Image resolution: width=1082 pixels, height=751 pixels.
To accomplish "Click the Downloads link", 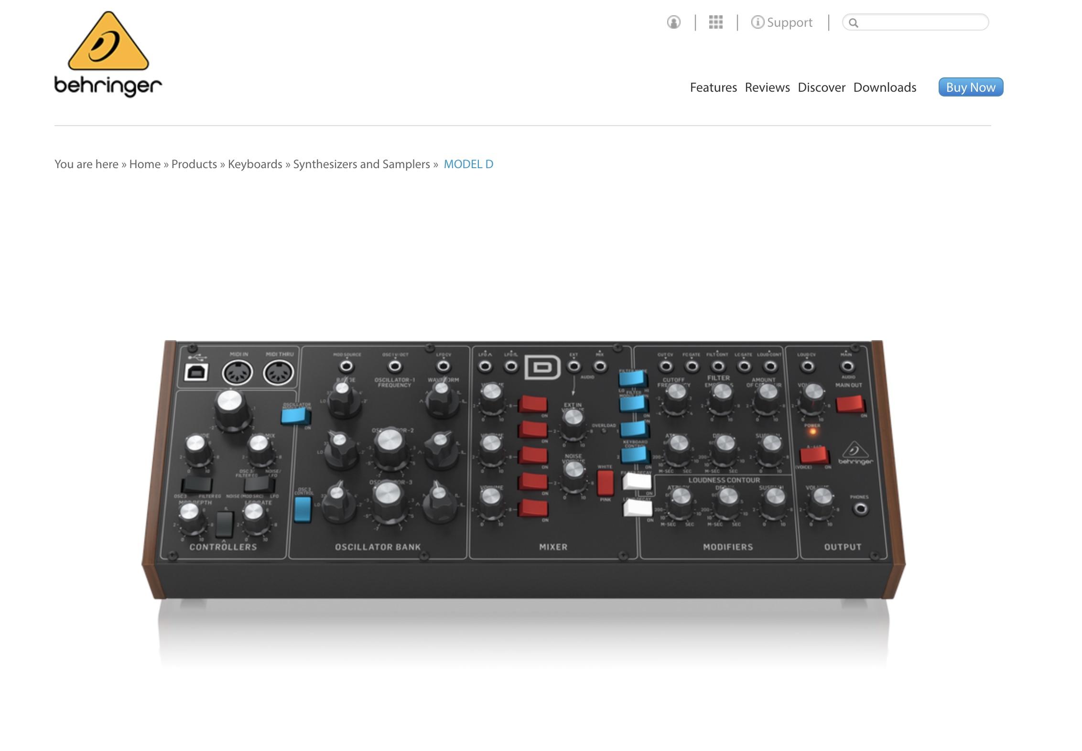I will click(x=885, y=87).
